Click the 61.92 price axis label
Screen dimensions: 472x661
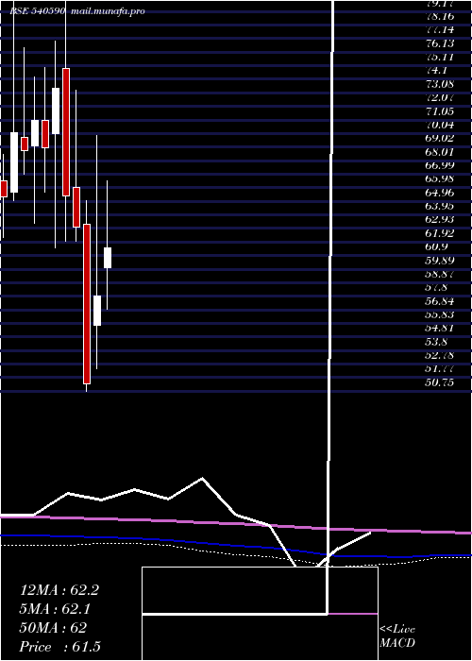coord(440,233)
